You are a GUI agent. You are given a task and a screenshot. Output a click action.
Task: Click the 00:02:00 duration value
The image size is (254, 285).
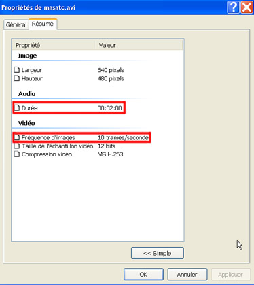[109, 108]
